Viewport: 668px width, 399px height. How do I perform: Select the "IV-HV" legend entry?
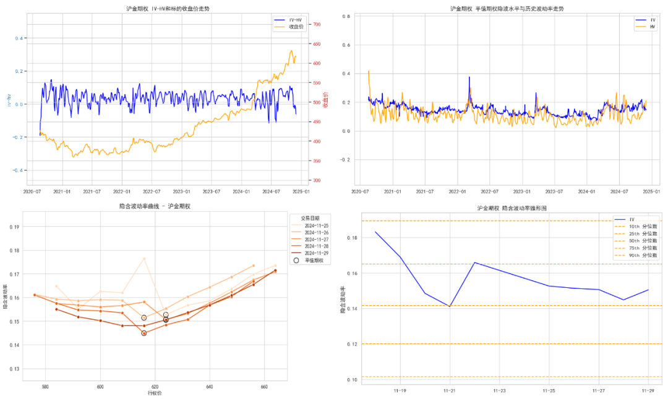[x=288, y=20]
